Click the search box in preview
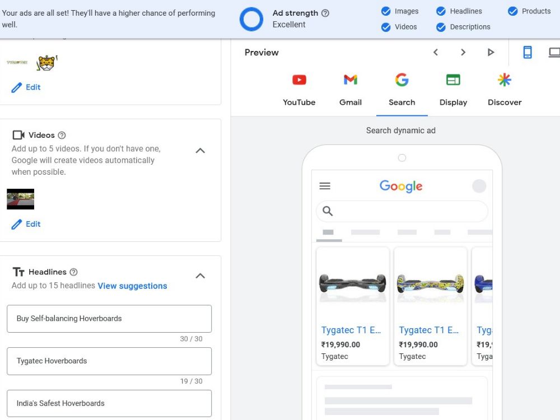Screen dimensions: 560x420 pos(402,211)
